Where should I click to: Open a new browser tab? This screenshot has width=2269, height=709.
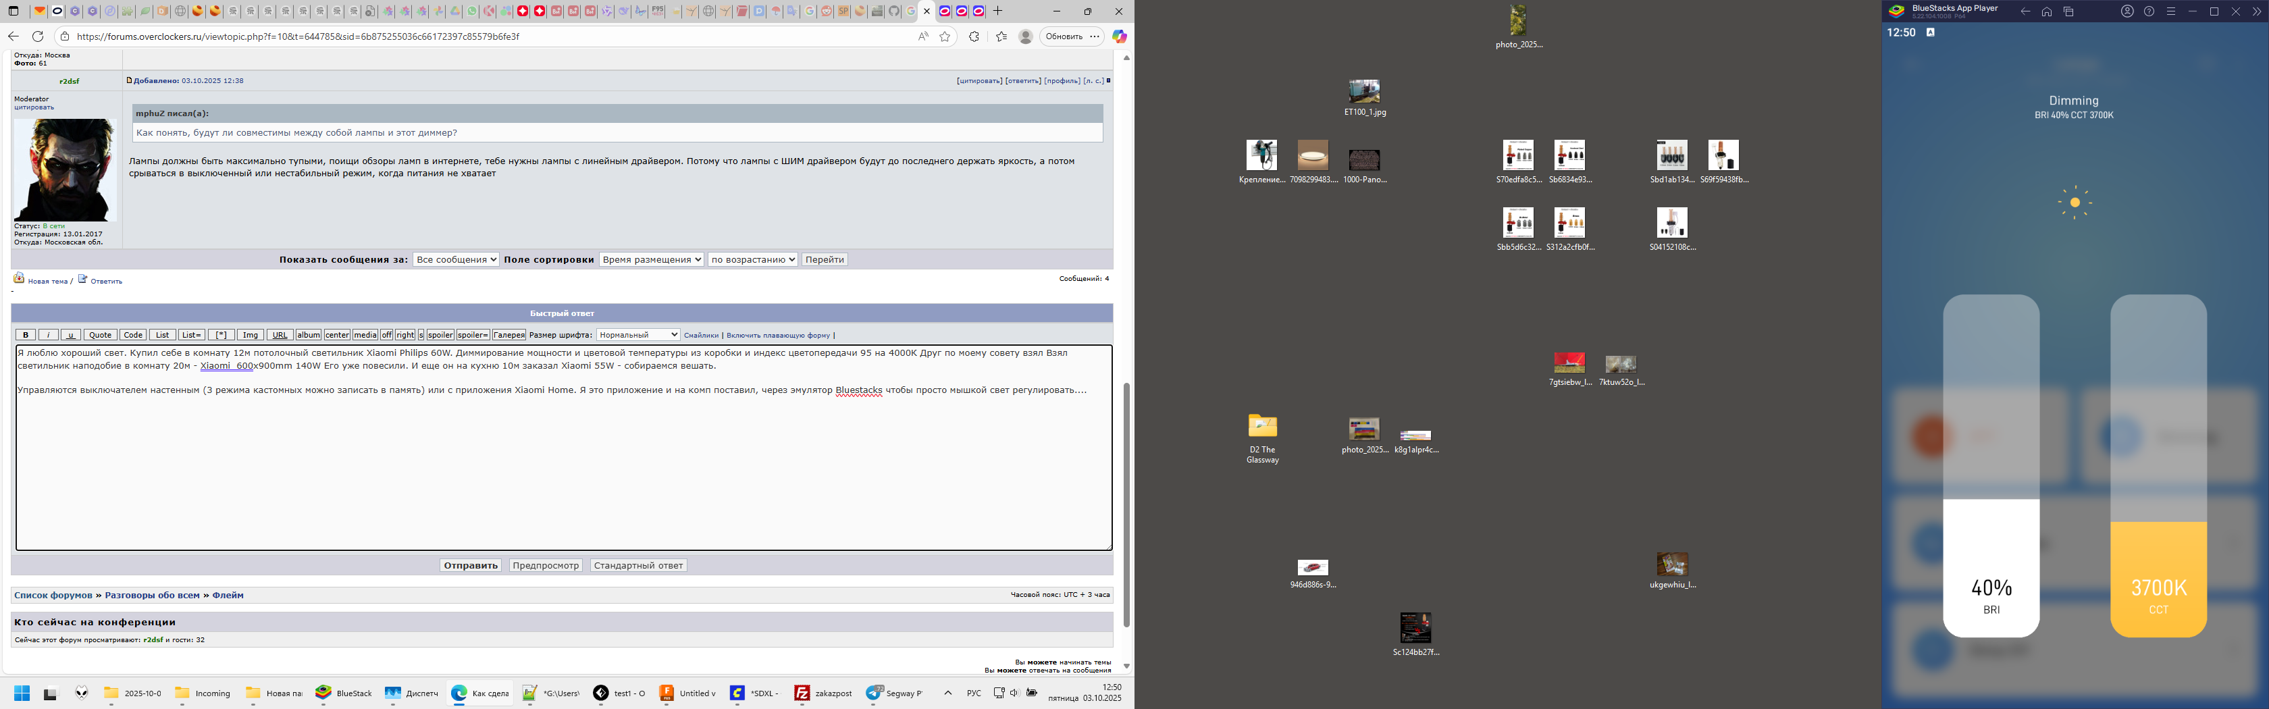tap(998, 11)
